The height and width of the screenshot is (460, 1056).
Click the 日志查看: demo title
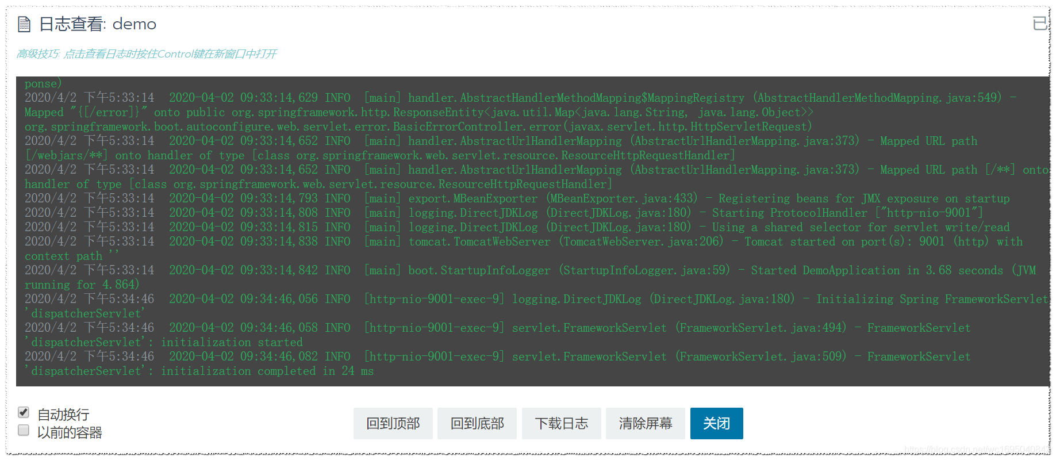(x=98, y=24)
